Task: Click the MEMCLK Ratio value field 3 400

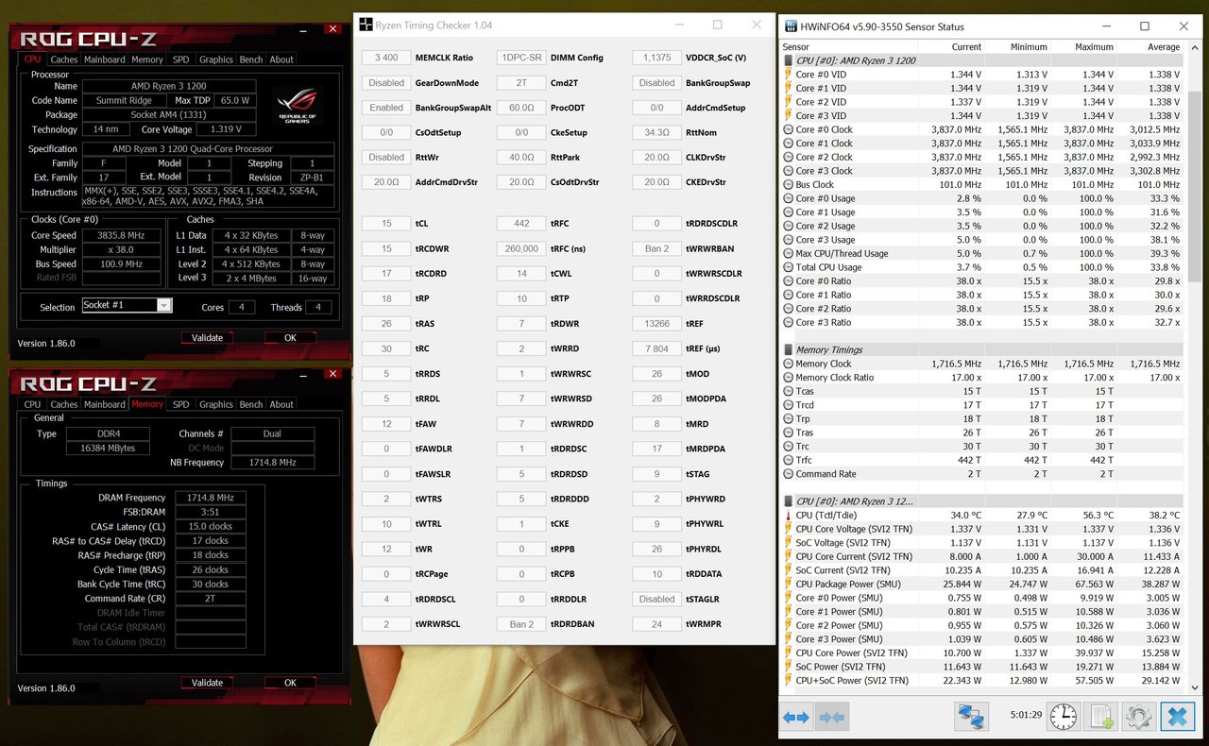Action: [386, 58]
